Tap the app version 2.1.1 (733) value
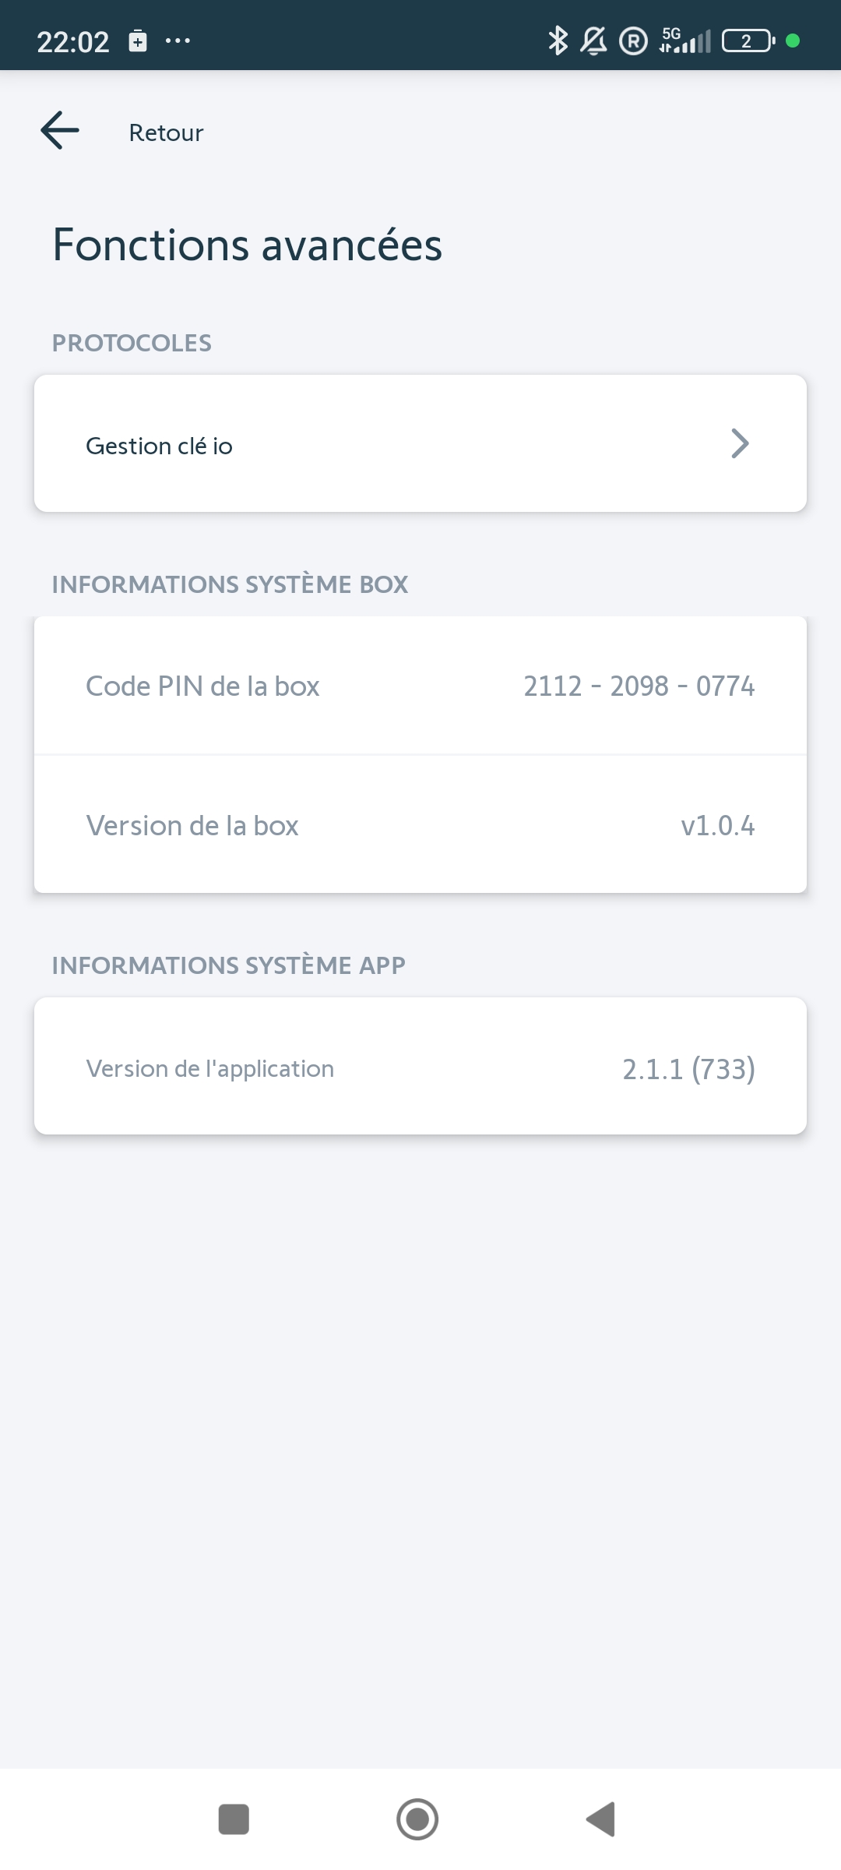This screenshot has height=1870, width=841. 688,1069
